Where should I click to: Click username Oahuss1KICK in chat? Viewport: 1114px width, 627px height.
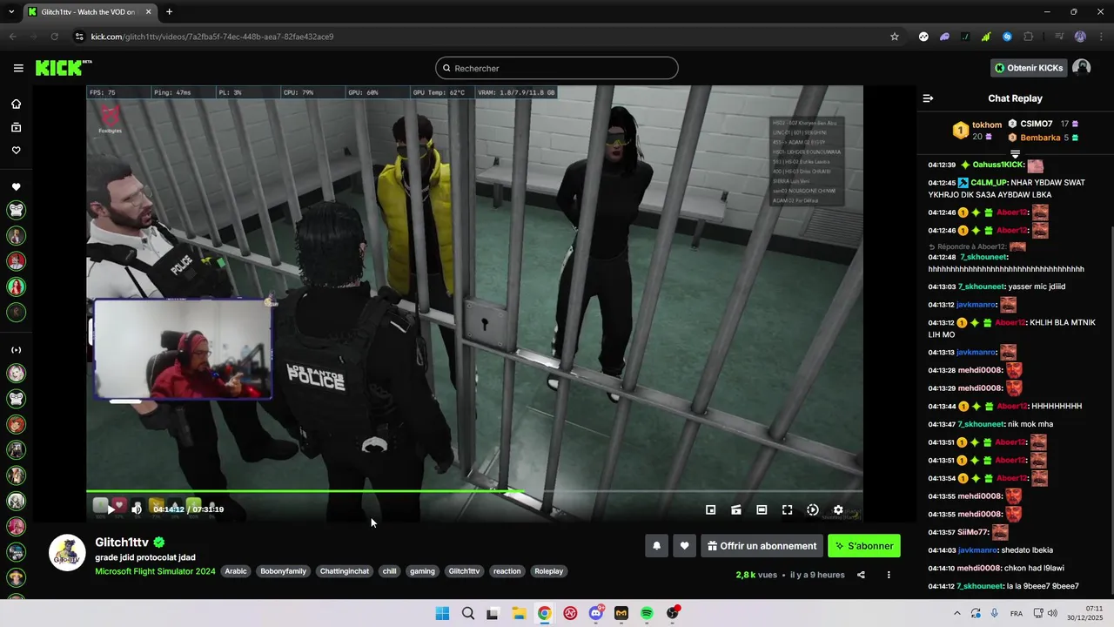(998, 165)
